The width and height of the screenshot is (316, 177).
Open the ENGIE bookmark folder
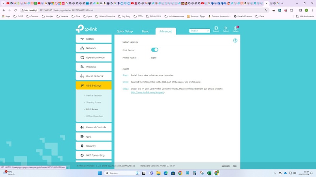[x=18, y=16]
